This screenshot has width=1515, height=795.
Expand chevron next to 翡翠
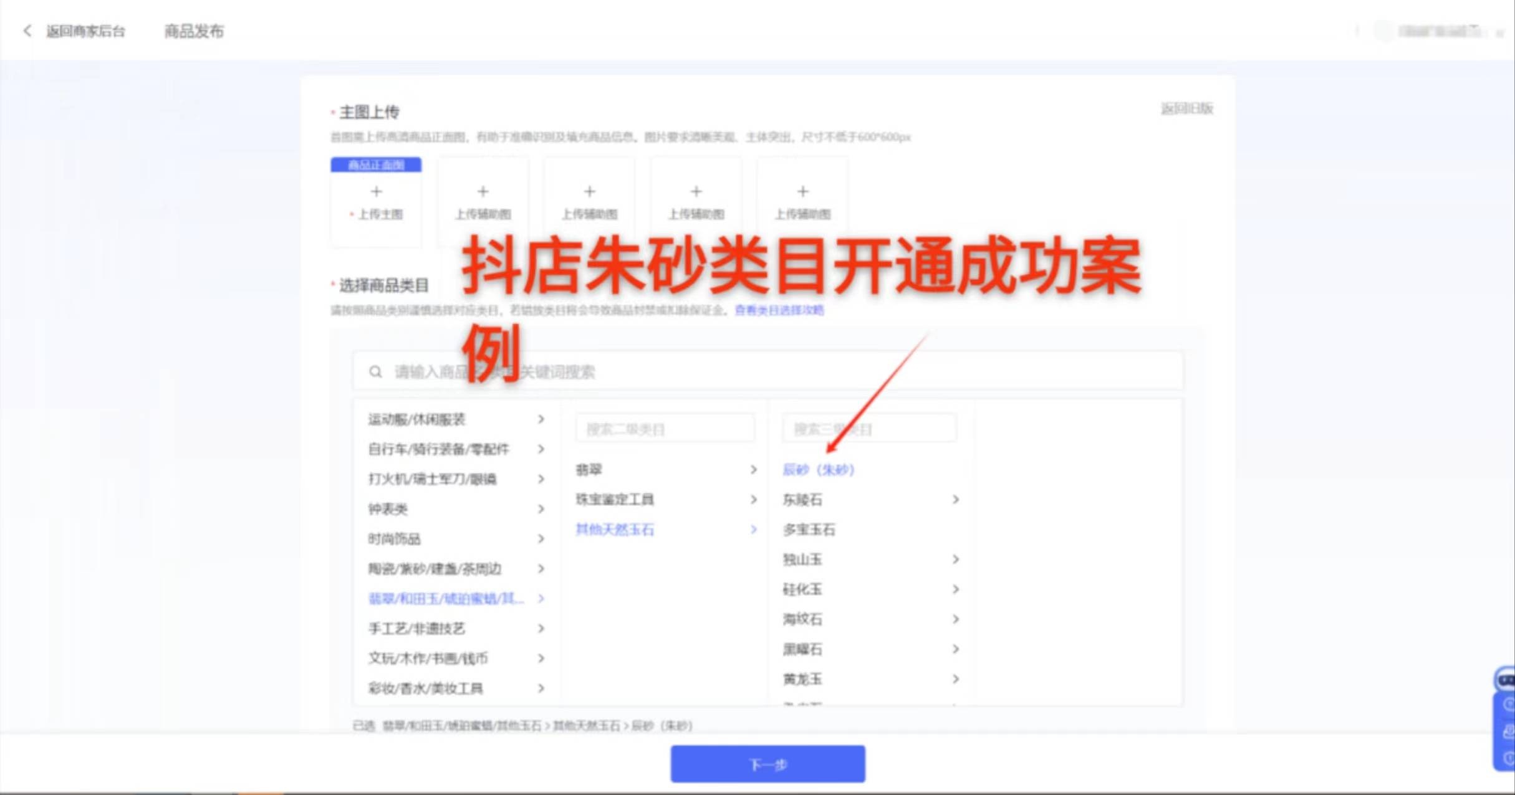tap(754, 470)
